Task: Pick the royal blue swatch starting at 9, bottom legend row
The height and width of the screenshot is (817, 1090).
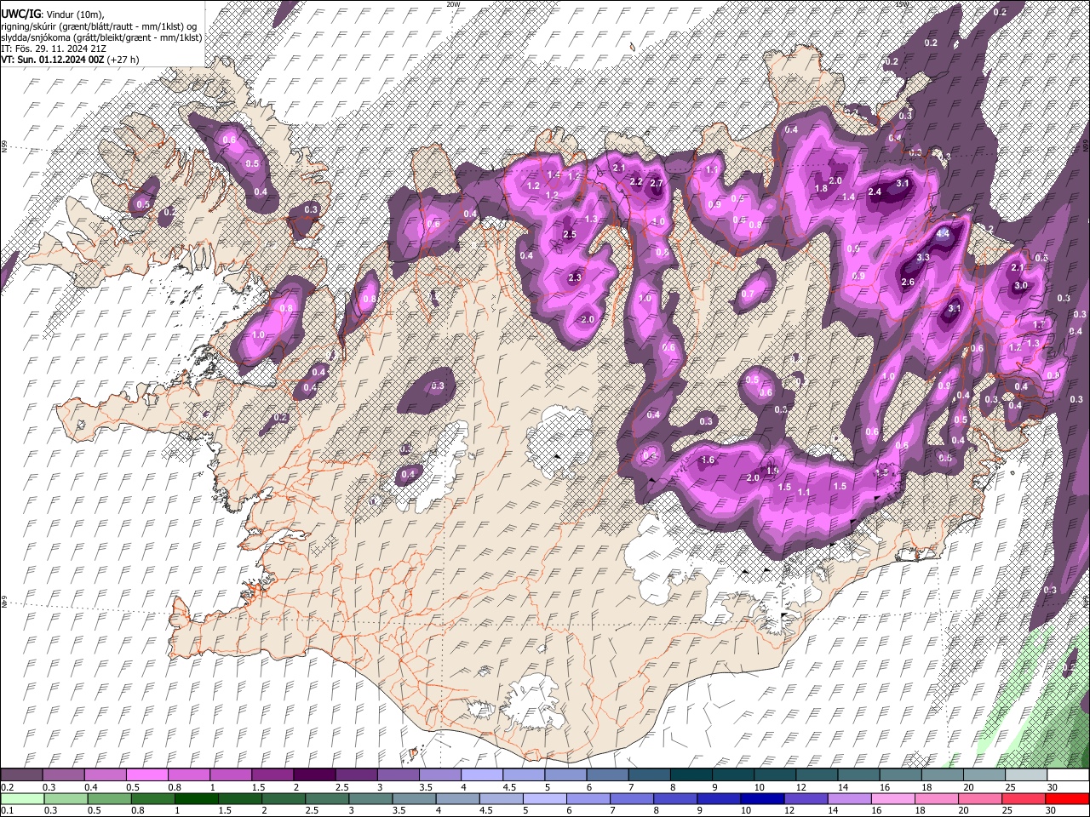Action: (x=719, y=798)
